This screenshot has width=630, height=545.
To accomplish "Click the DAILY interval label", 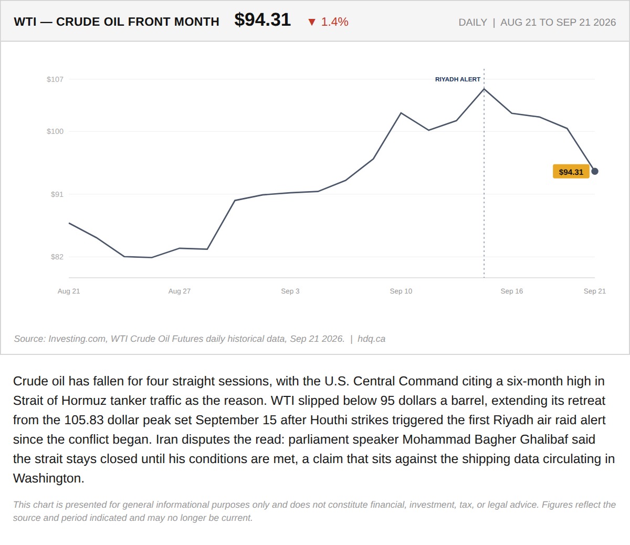I will click(473, 23).
